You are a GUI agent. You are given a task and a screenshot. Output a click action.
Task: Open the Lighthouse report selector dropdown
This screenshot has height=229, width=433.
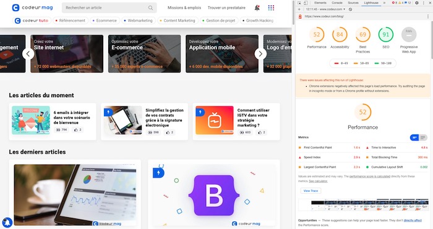tap(325, 9)
